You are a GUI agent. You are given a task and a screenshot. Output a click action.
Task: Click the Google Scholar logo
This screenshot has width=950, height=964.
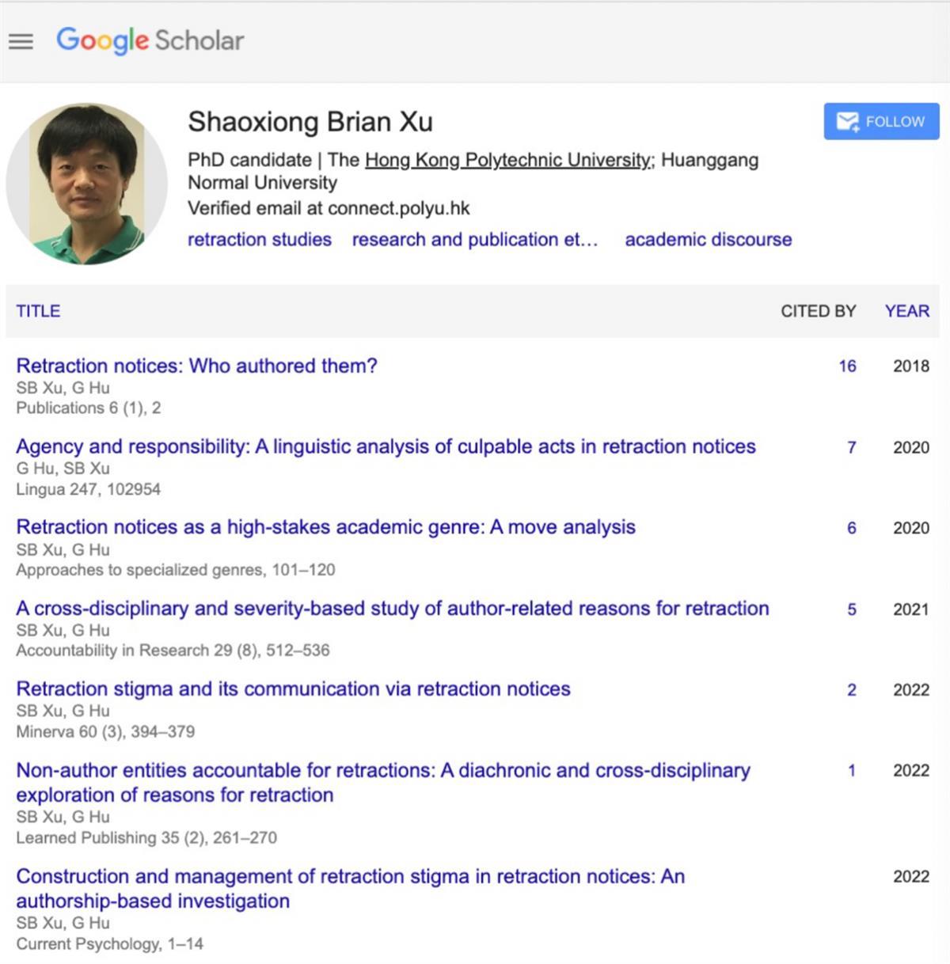tap(150, 40)
